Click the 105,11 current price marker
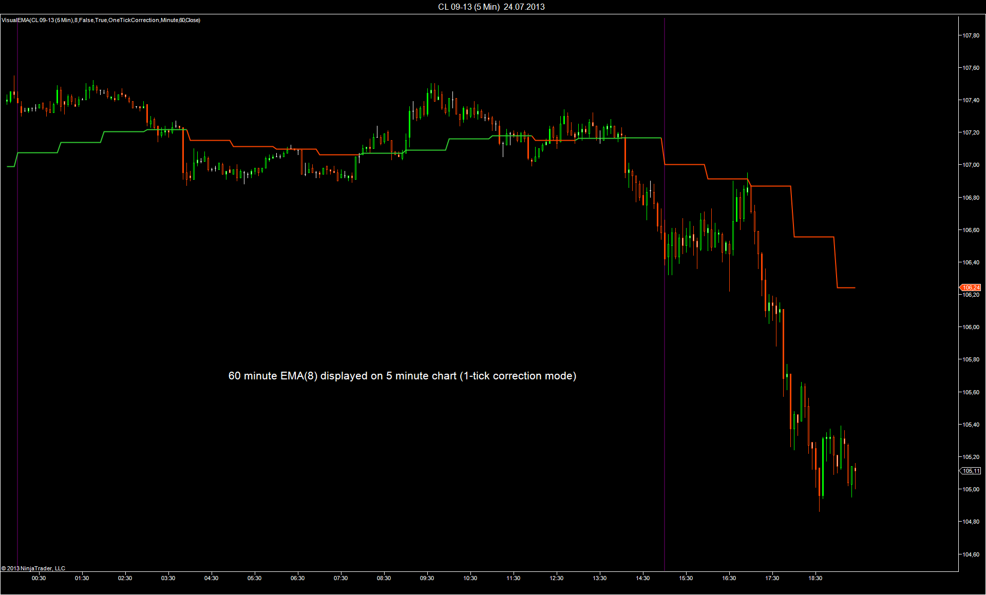 [x=971, y=471]
